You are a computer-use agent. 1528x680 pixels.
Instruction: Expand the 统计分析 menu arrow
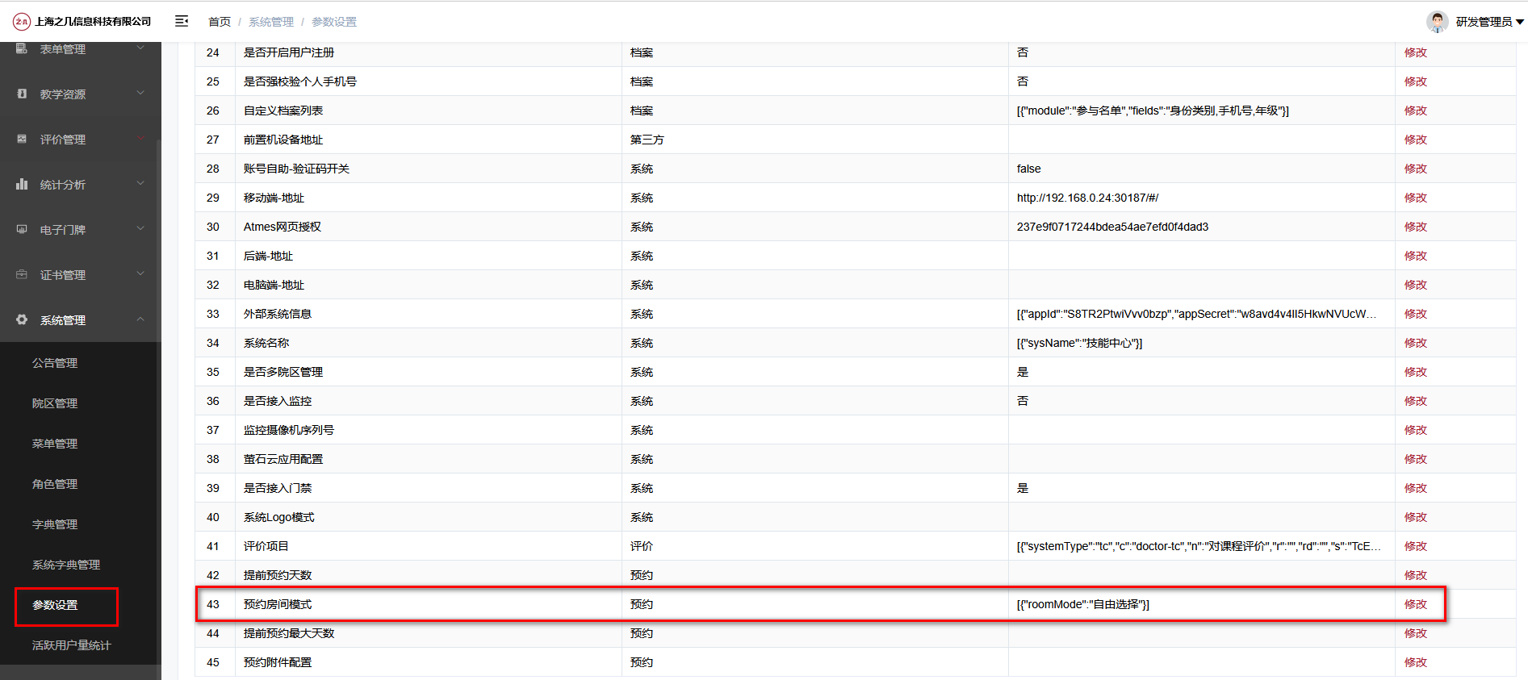click(140, 184)
